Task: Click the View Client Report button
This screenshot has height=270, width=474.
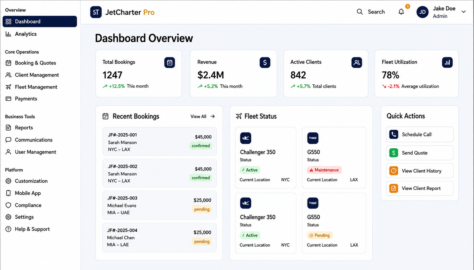Action: (419, 188)
